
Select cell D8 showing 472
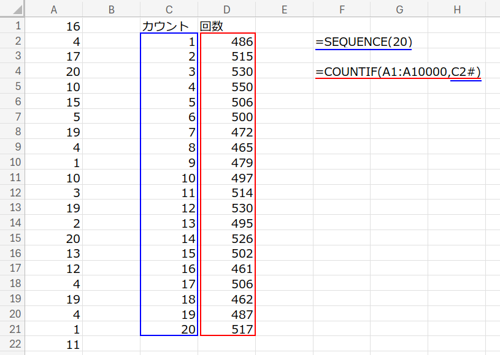pos(227,132)
